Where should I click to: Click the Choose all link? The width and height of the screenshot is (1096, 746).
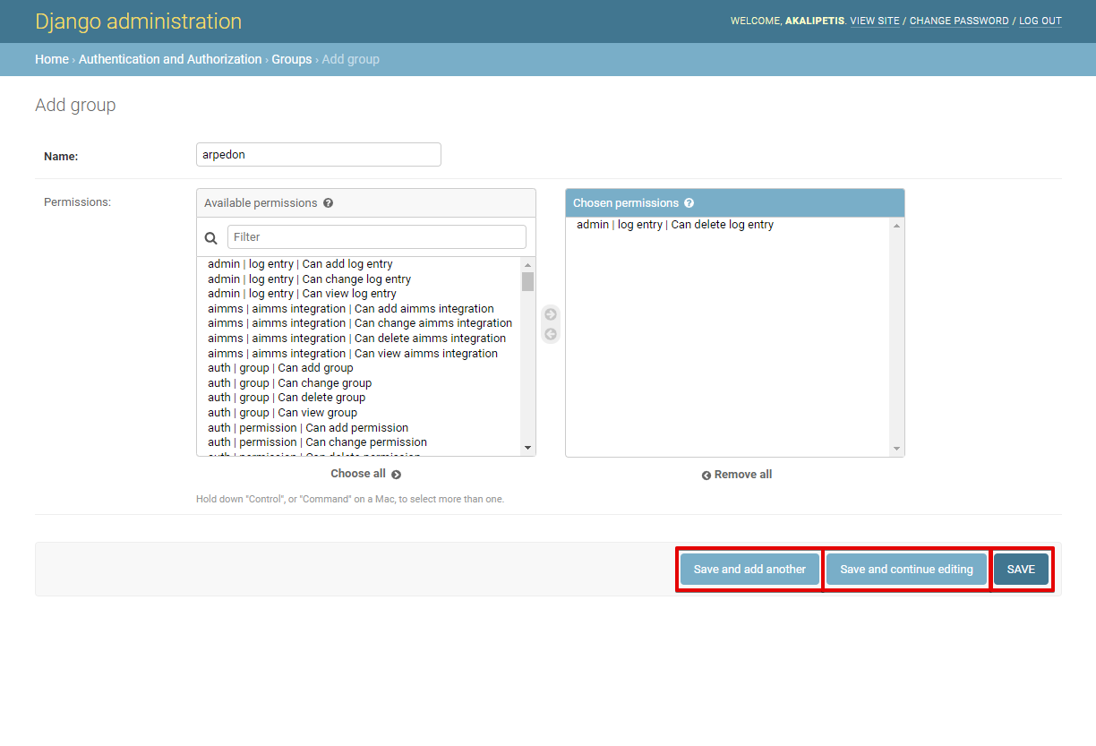point(365,474)
